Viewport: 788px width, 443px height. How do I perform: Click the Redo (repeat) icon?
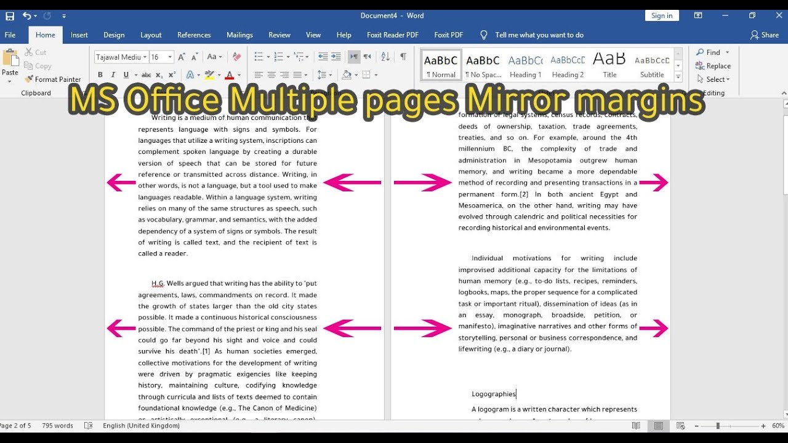coord(48,15)
